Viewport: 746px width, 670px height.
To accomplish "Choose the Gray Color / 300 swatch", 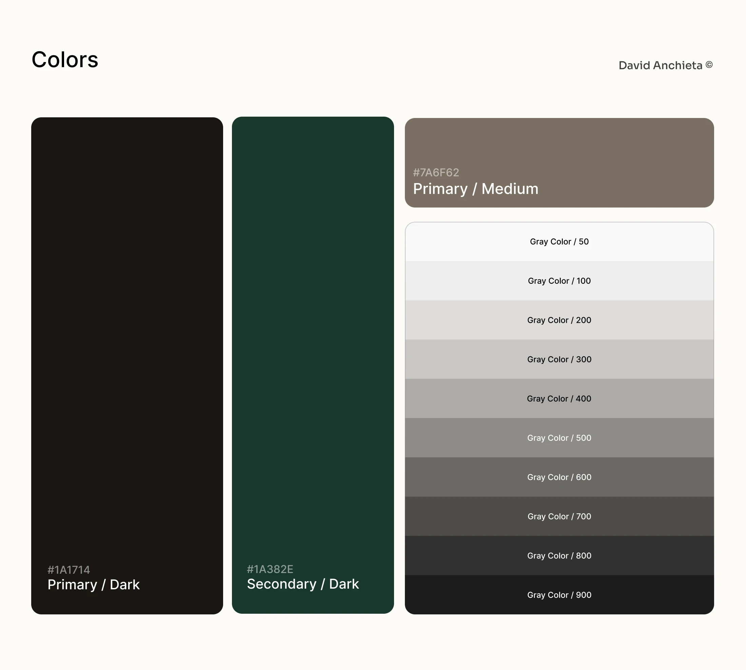I will click(x=559, y=359).
